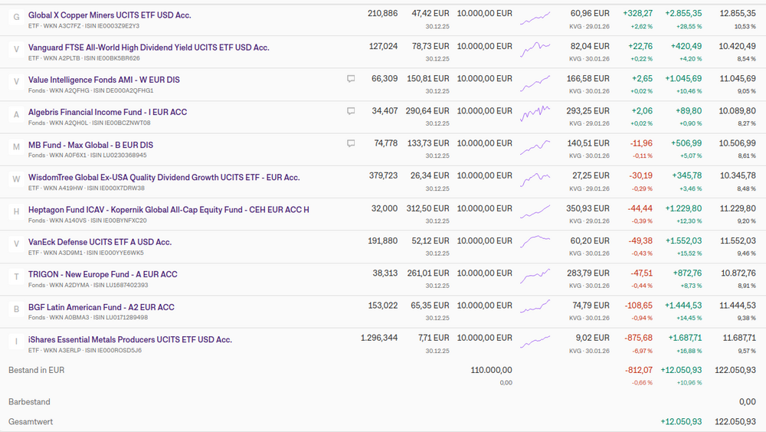This screenshot has height=432, width=766.
Task: View the sparkline chart for VanEck Defense ETF
Action: pos(535,245)
